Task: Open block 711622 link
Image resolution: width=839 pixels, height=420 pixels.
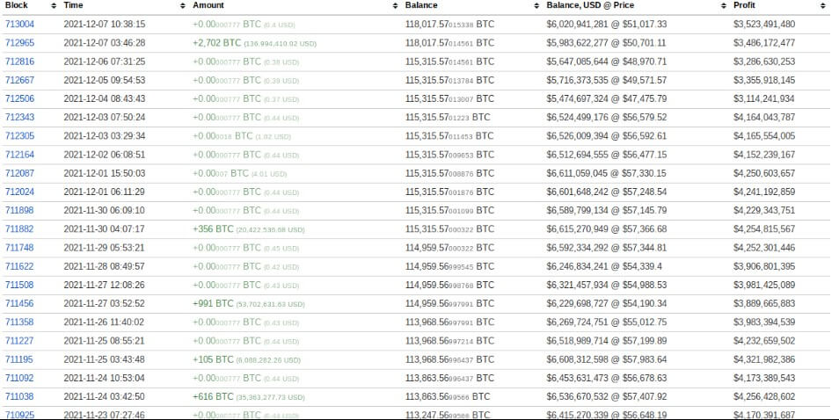Action: tap(19, 266)
